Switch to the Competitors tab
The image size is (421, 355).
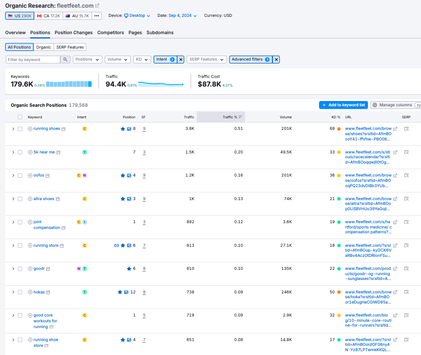(x=111, y=33)
